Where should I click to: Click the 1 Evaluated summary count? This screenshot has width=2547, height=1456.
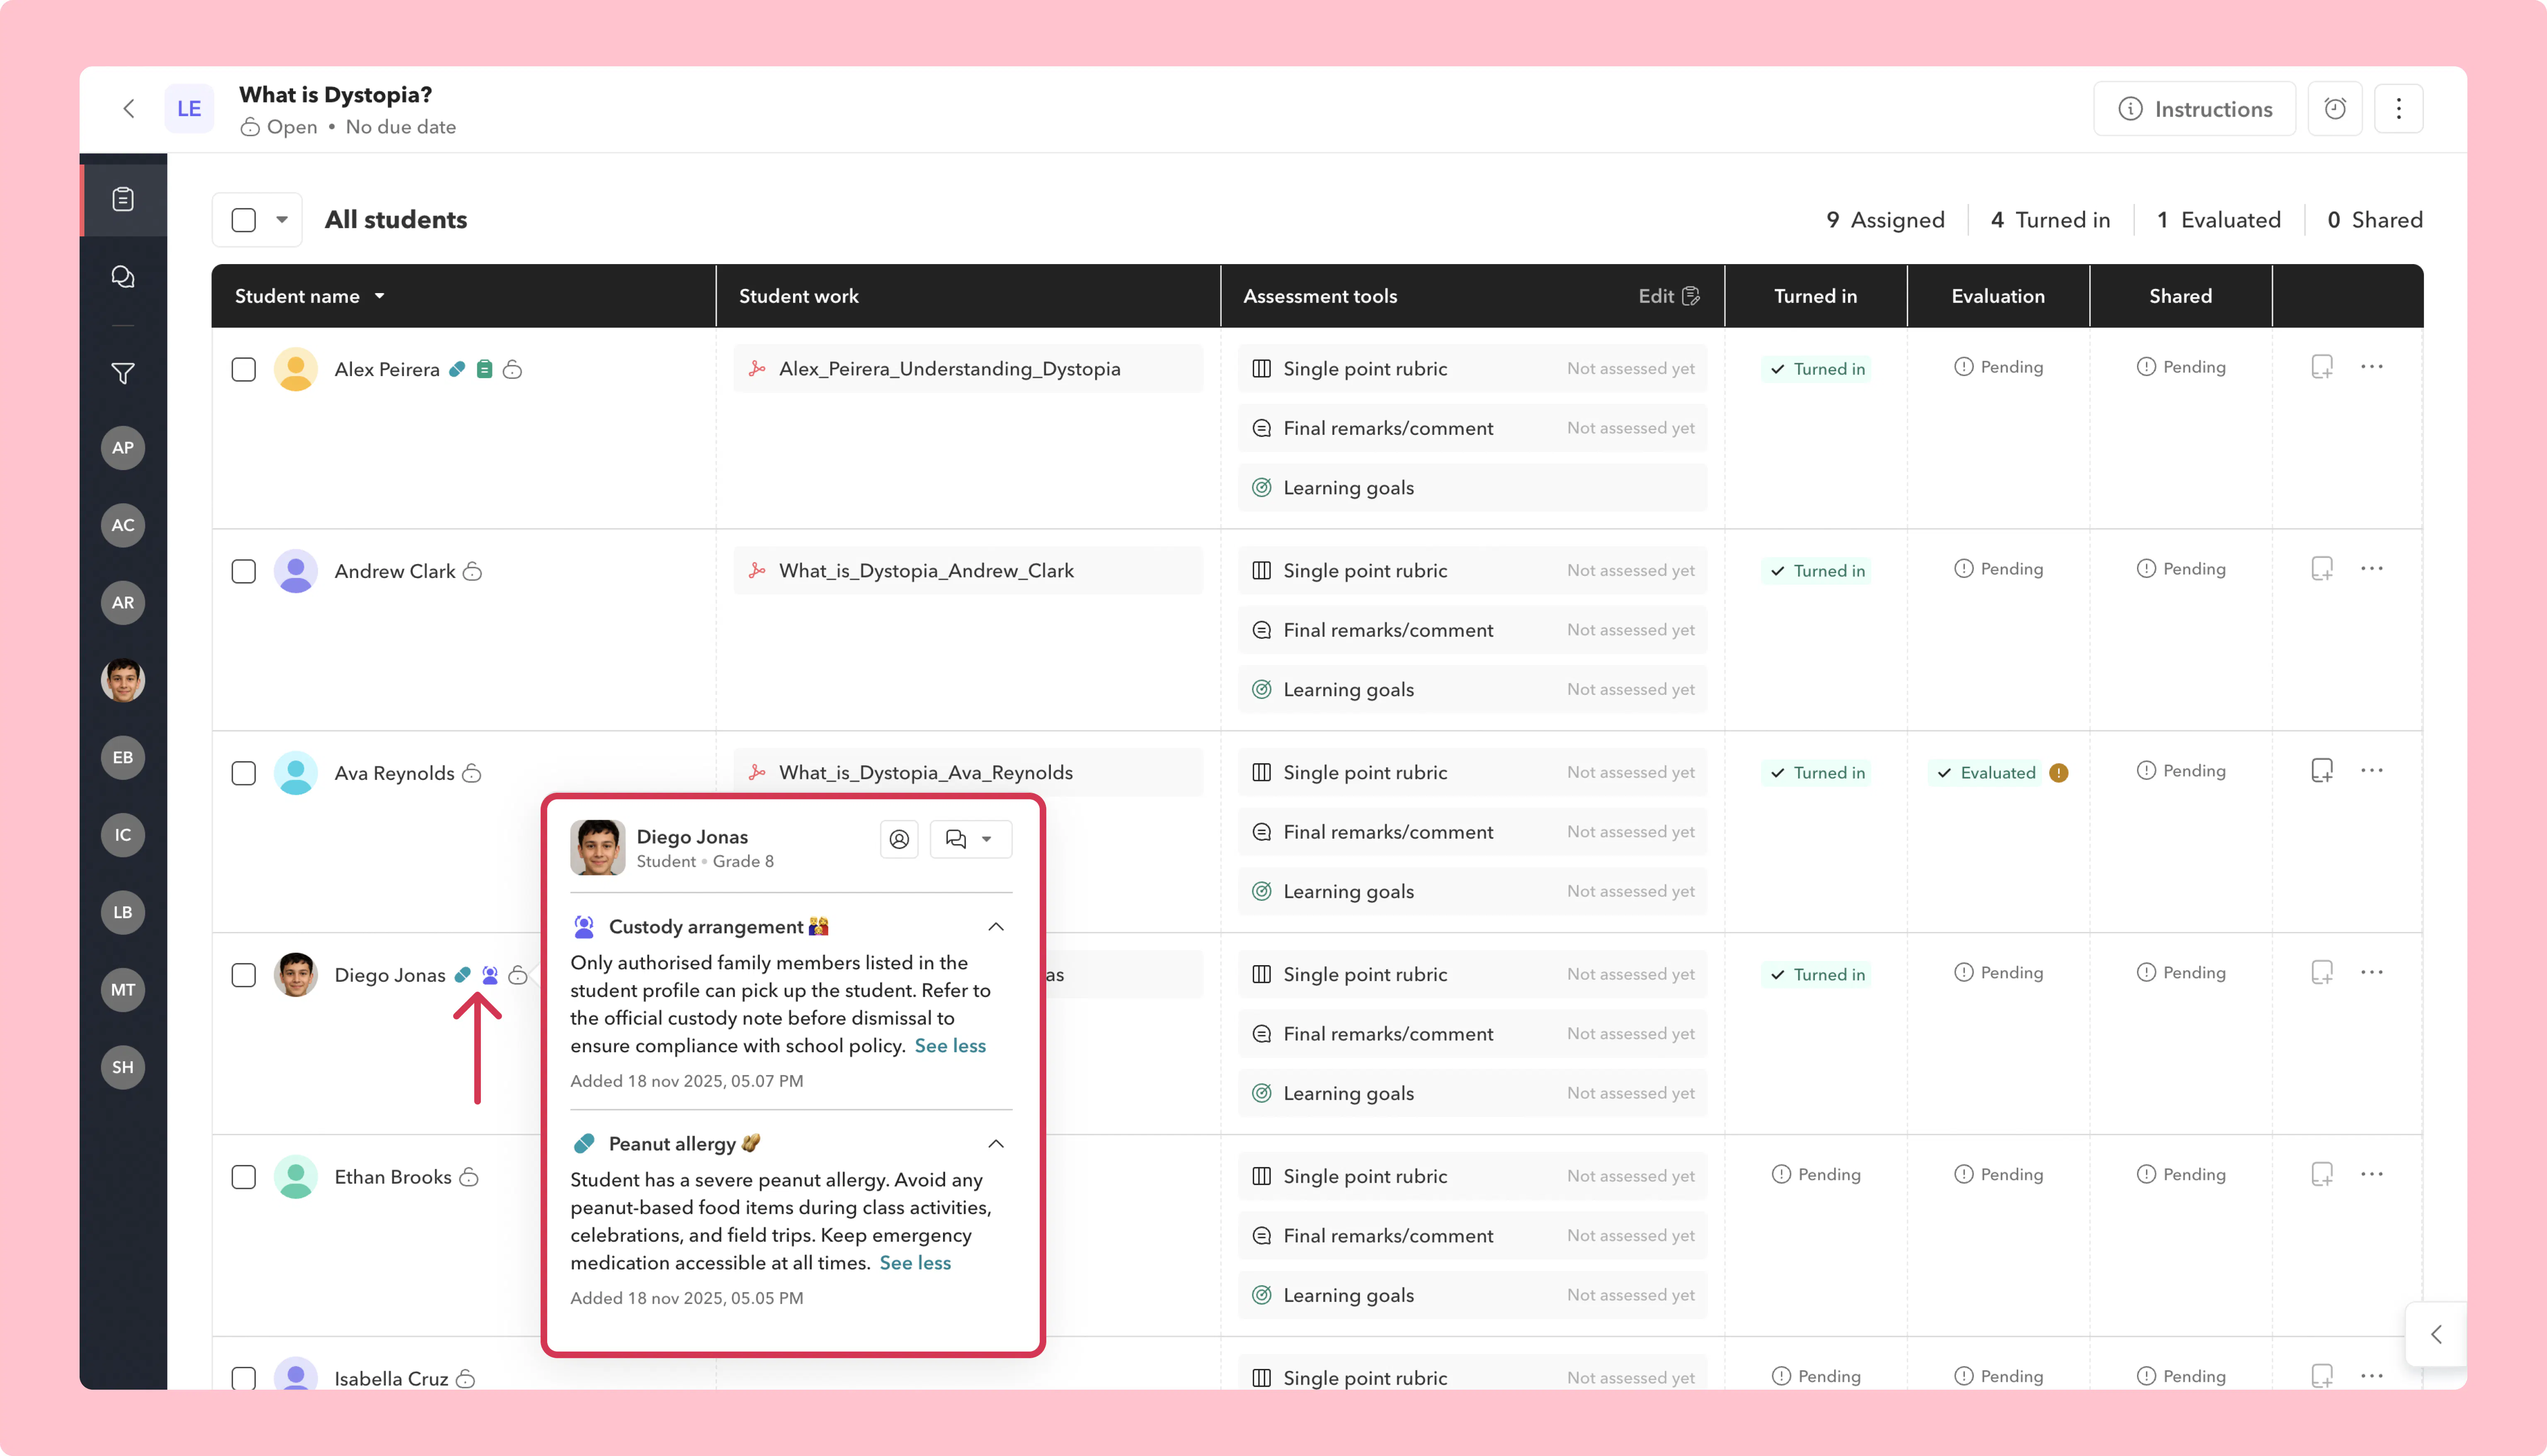[x=2218, y=220]
